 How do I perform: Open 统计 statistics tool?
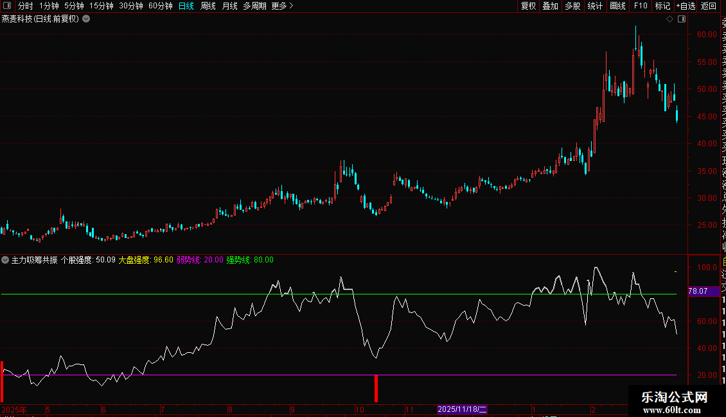pos(595,6)
